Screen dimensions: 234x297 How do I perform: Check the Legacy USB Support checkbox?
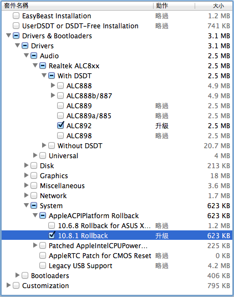point(43,265)
